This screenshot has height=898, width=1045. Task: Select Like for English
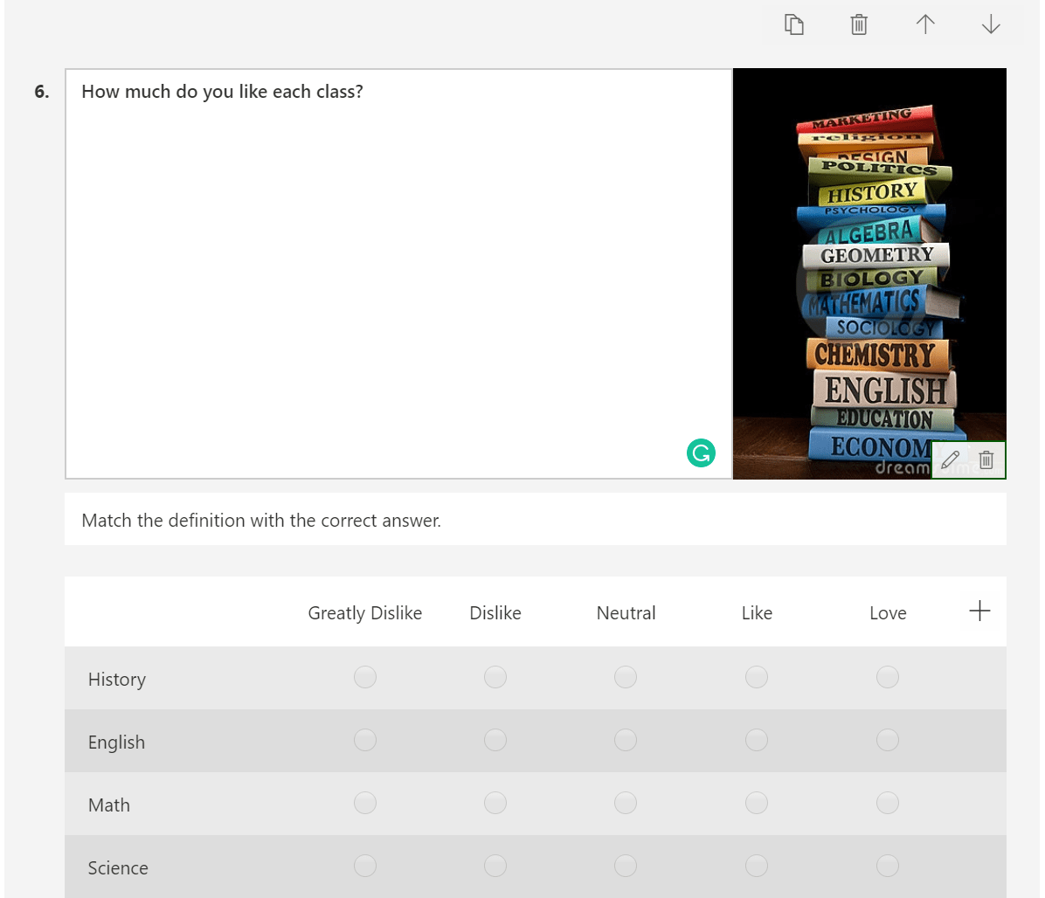[x=757, y=739]
